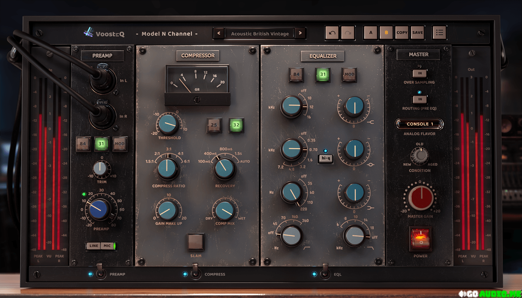This screenshot has width=522, height=298.
Task: Go to next preset arrow
Action: click(300, 33)
